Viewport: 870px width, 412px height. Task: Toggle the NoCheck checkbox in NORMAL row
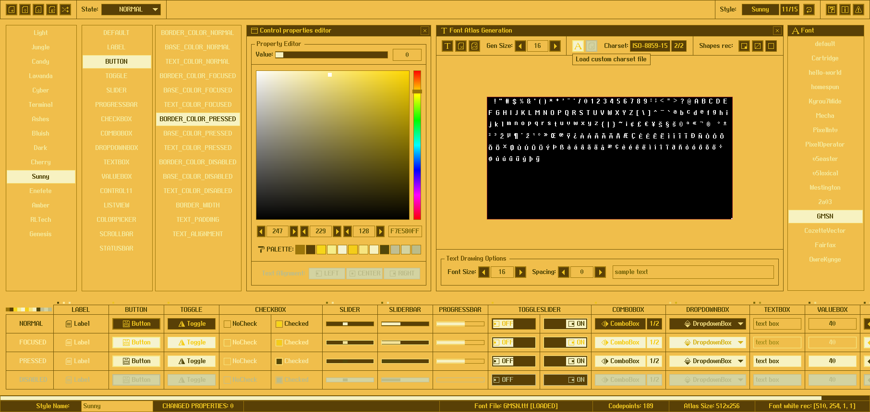coord(228,324)
